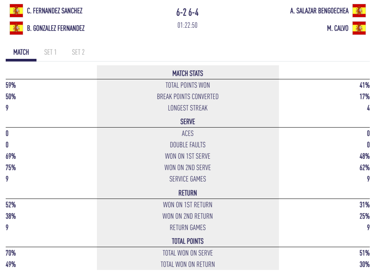Open the SET 1 stats tab
The width and height of the screenshot is (377, 276).
point(50,52)
